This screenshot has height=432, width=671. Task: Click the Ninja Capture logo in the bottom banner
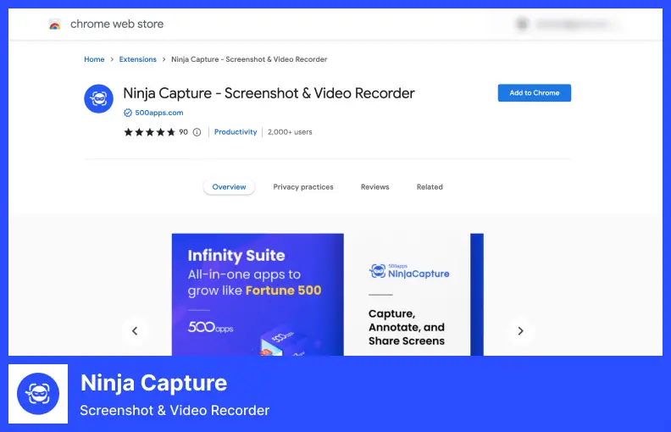tap(38, 394)
